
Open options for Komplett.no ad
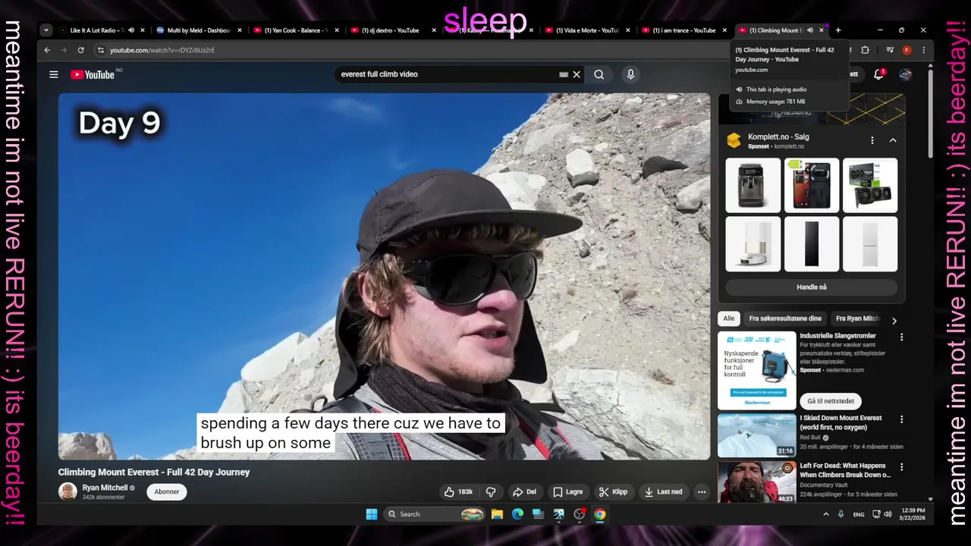pos(872,140)
